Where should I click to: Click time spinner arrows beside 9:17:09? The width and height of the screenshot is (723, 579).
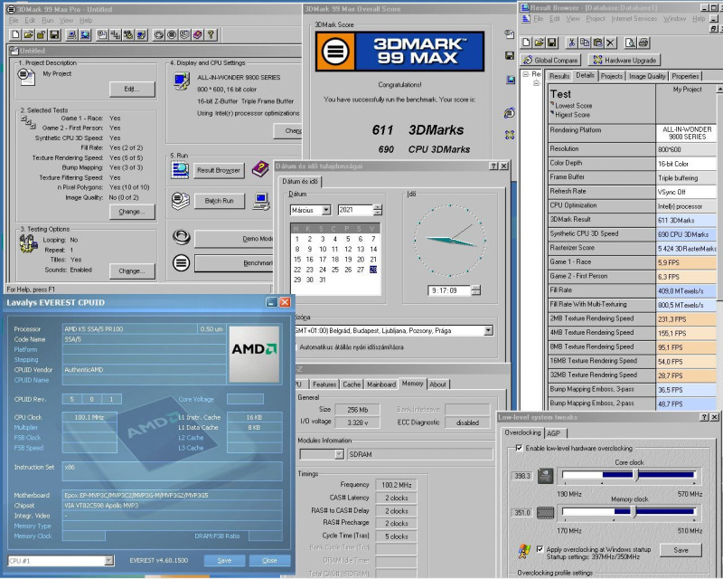click(476, 290)
